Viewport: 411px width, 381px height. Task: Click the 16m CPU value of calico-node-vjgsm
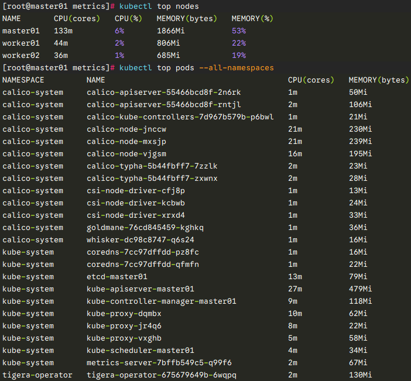point(295,154)
